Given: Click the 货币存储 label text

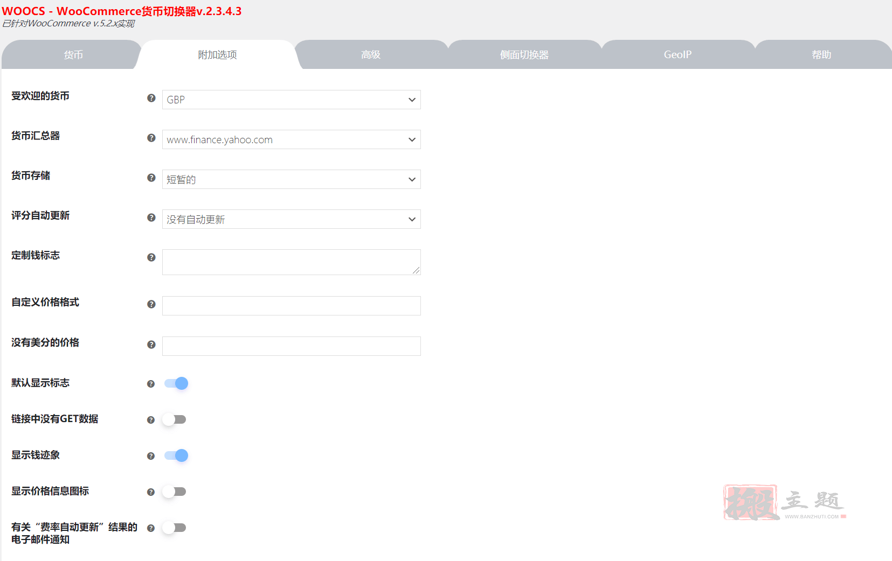Looking at the screenshot, I should (31, 176).
